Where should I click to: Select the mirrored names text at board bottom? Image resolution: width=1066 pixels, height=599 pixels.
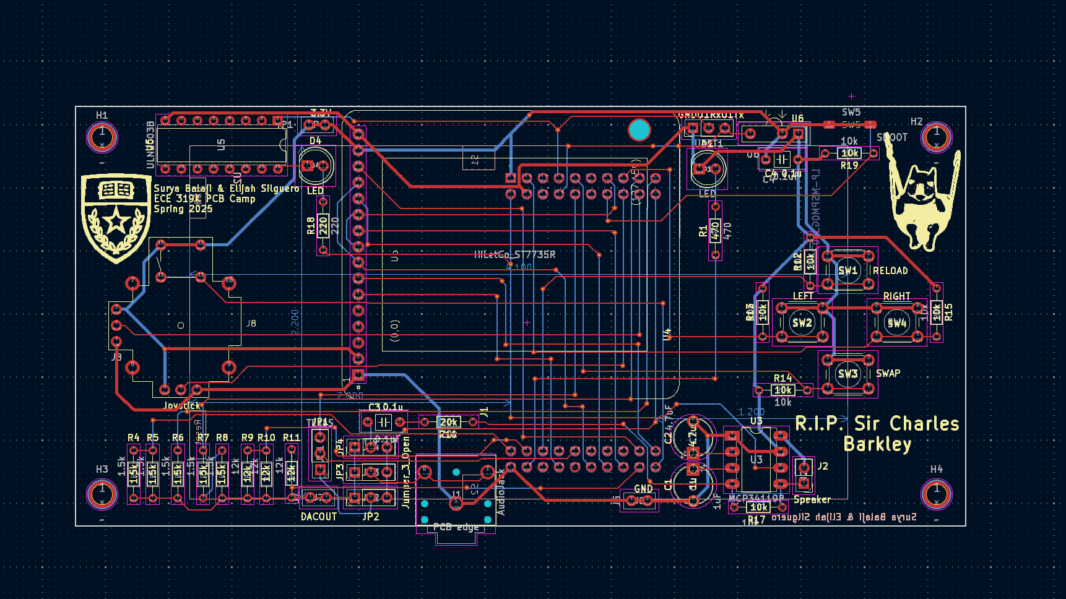click(x=844, y=517)
